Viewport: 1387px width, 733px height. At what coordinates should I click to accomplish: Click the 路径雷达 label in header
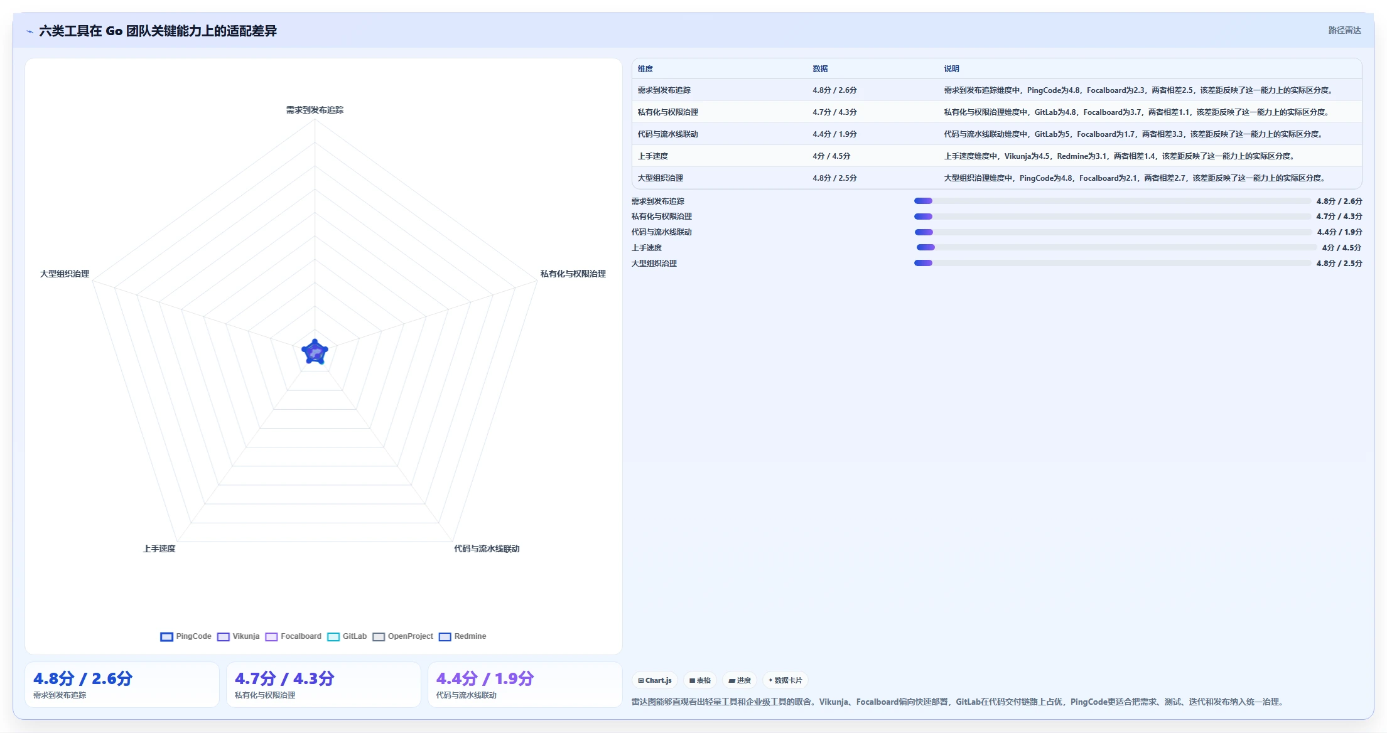(x=1344, y=30)
